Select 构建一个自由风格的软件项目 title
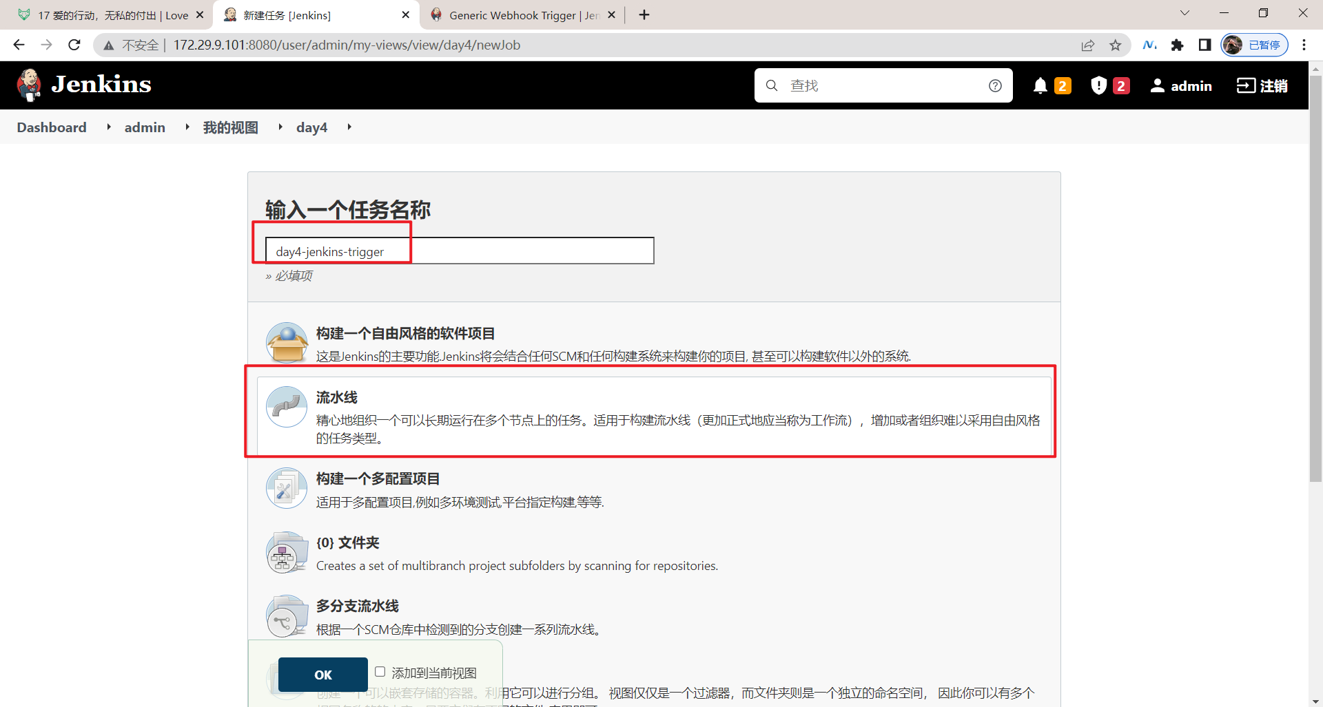 pyautogui.click(x=406, y=333)
